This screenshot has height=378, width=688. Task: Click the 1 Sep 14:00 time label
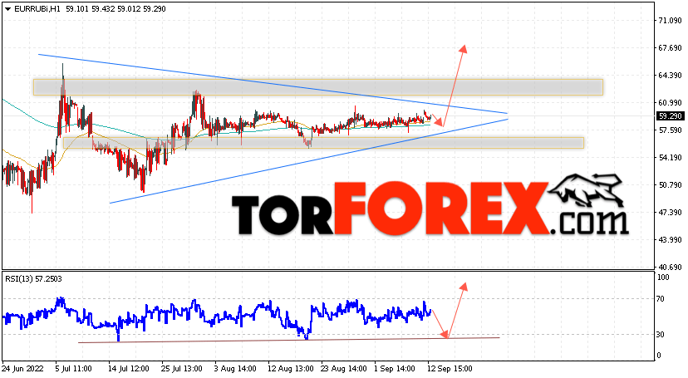click(395, 369)
